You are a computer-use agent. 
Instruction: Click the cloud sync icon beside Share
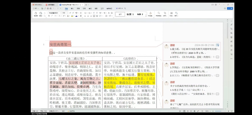click(x=225, y=9)
